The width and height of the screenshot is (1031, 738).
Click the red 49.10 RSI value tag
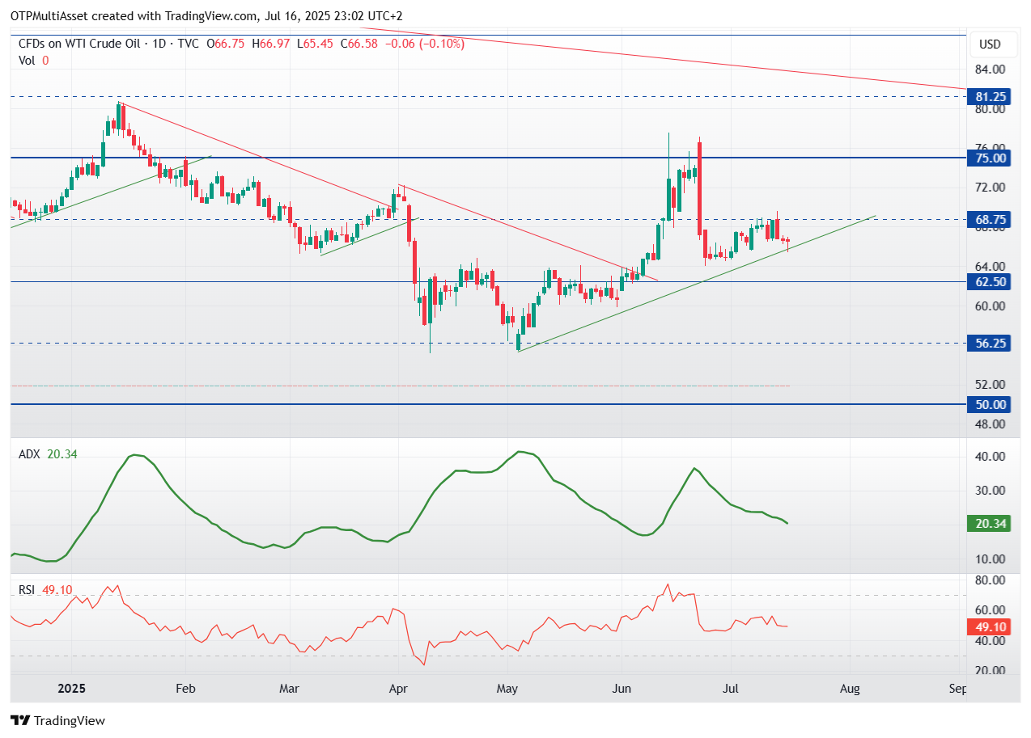(990, 626)
